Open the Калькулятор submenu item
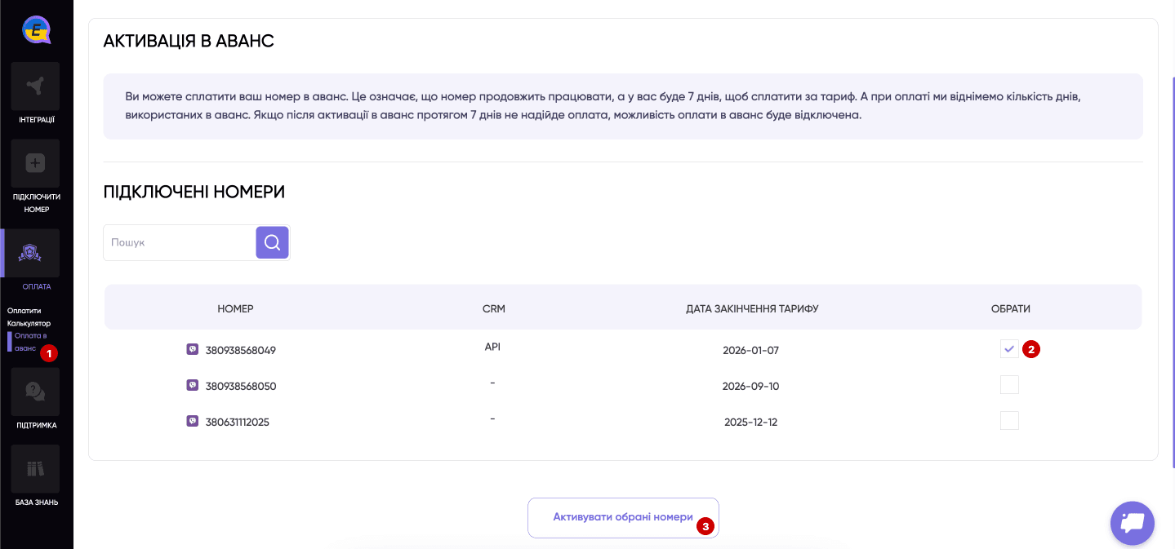1175x549 pixels. tap(29, 323)
